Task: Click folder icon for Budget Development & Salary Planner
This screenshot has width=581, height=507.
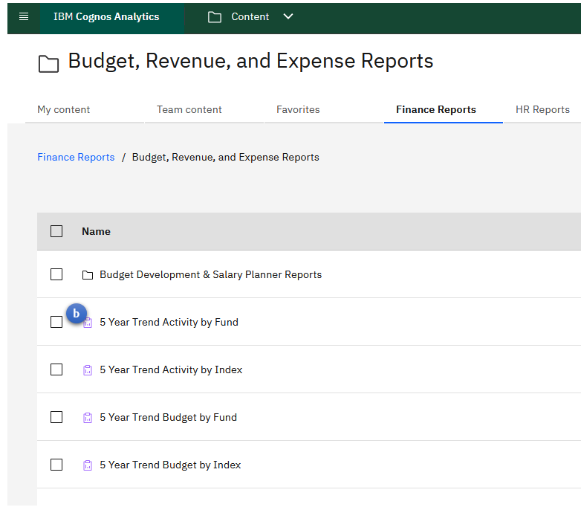Action: [x=88, y=275]
